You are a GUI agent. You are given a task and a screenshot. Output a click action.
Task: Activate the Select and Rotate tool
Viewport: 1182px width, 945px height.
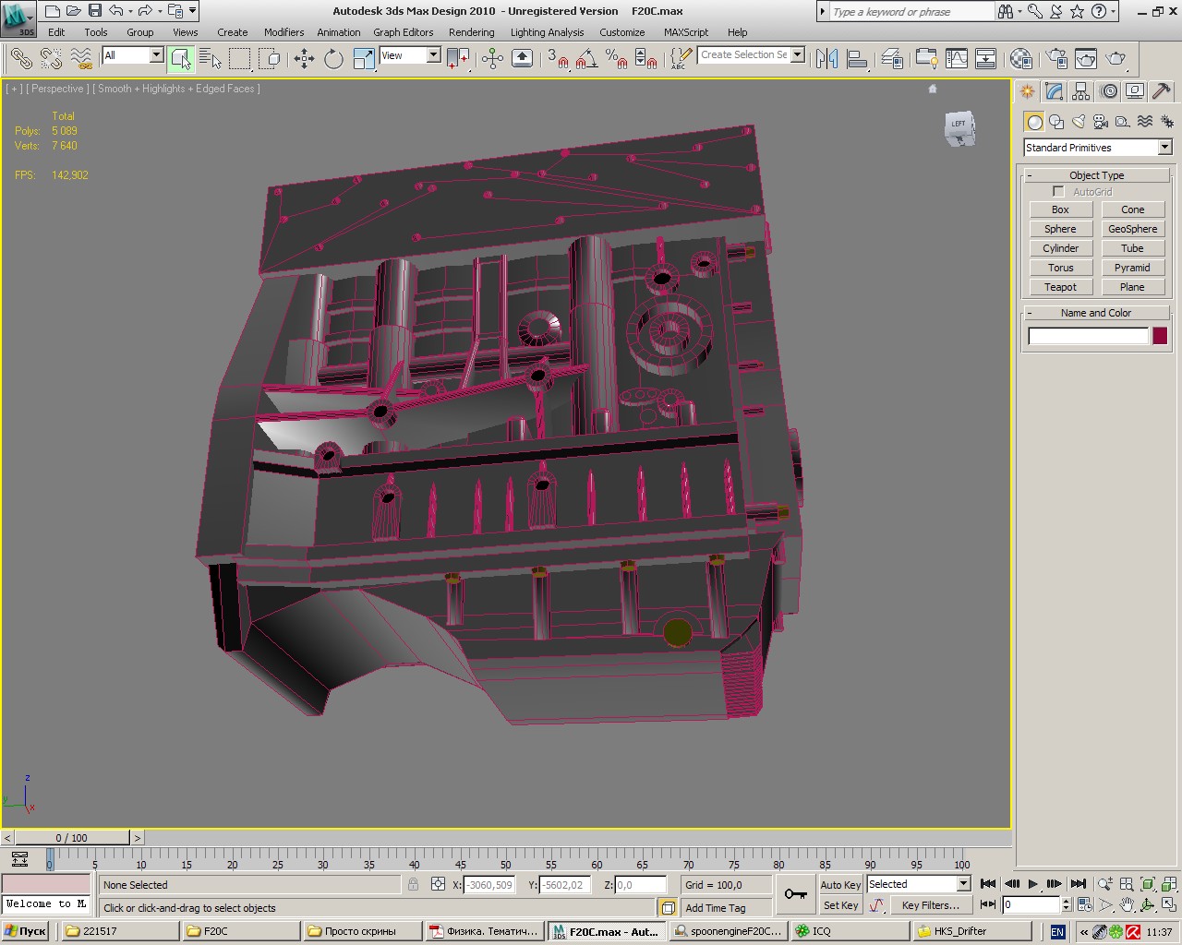click(x=333, y=59)
